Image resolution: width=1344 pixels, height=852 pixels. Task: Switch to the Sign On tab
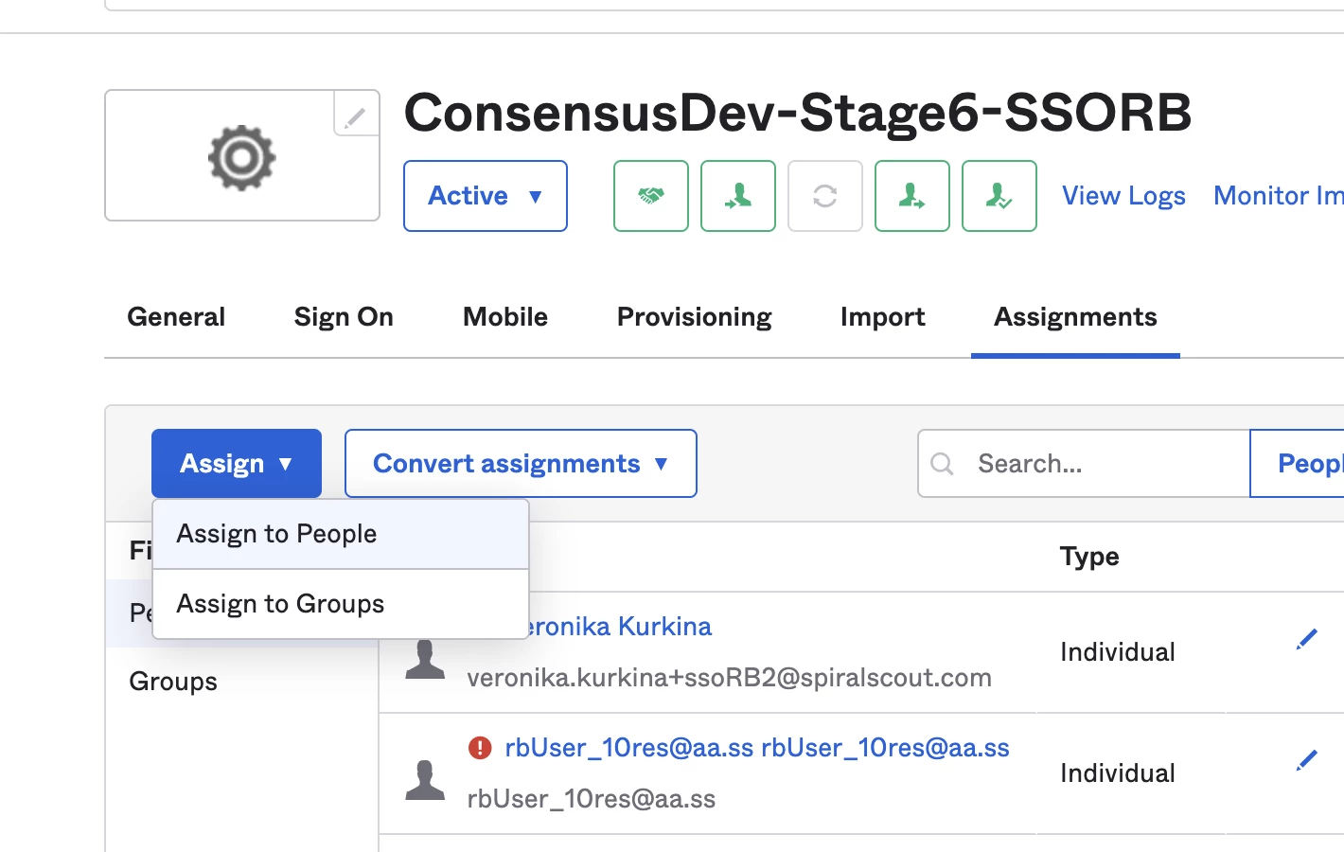tap(344, 317)
